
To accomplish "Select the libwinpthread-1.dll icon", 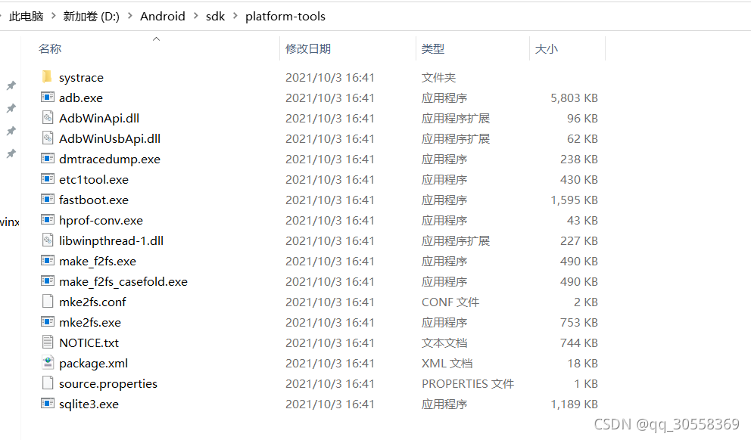I will 48,240.
